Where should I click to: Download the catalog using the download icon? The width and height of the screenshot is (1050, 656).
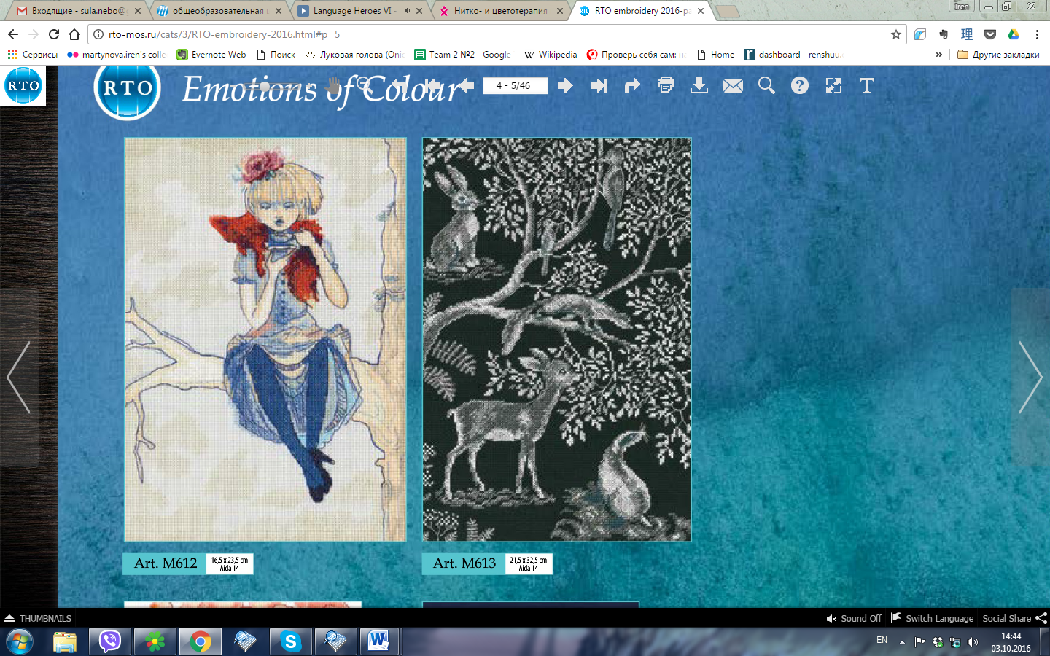pos(699,86)
